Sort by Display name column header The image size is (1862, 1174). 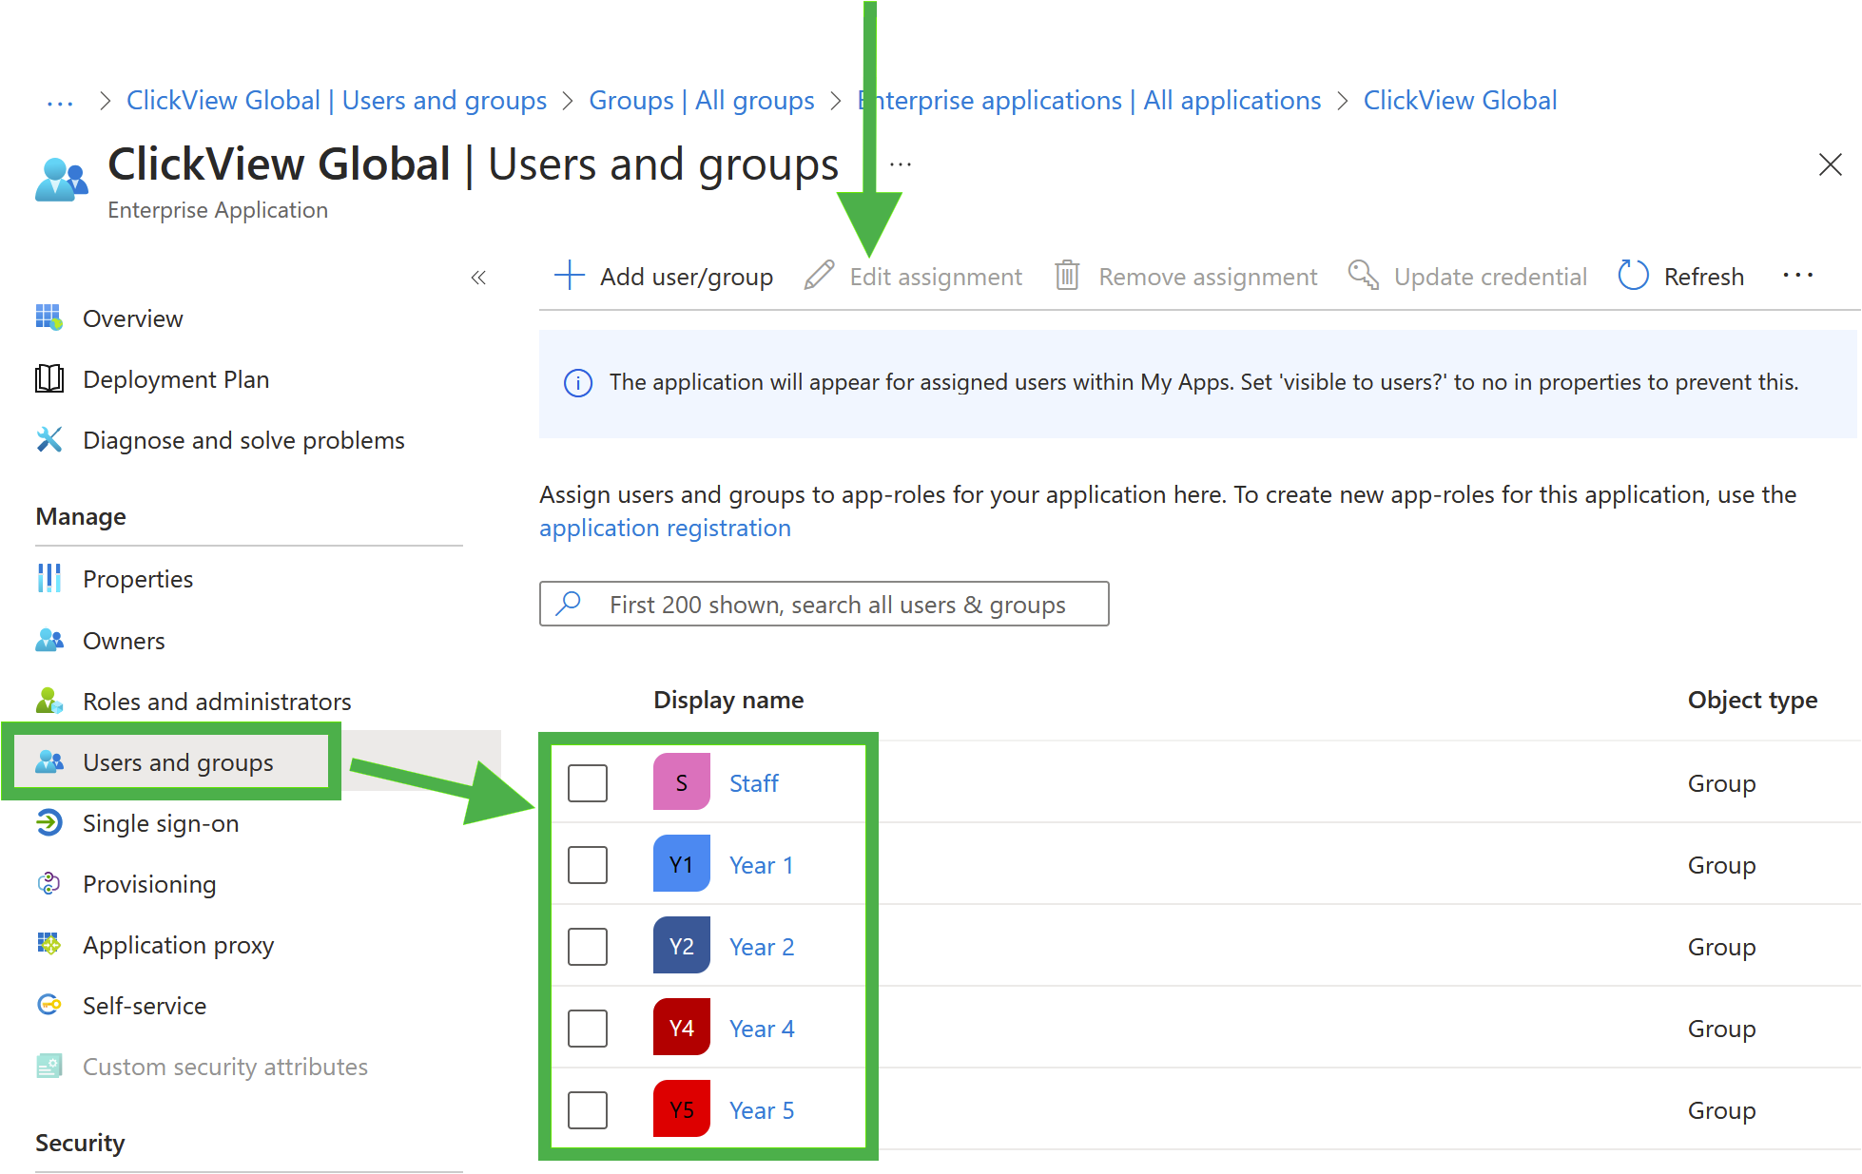click(728, 700)
